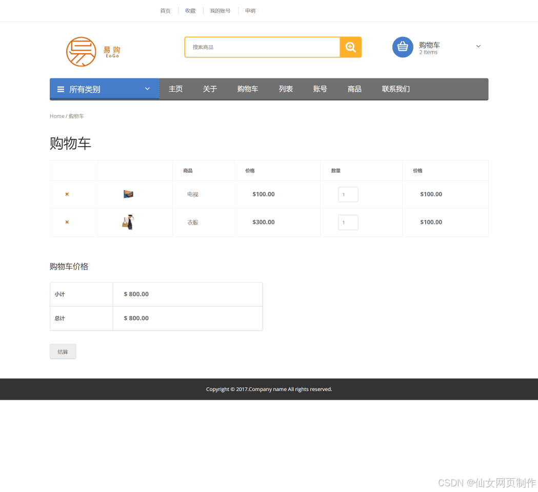Screen dimensions: 538x492
Task: Click the 衣服 product name
Action: [x=193, y=222]
